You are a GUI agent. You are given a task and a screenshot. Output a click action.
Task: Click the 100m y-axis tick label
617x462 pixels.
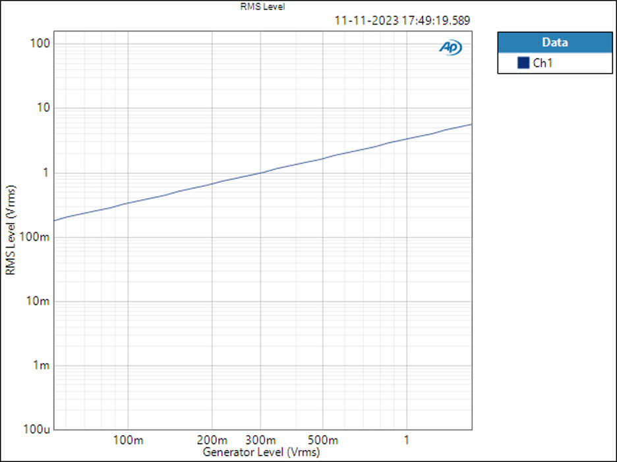pos(35,237)
